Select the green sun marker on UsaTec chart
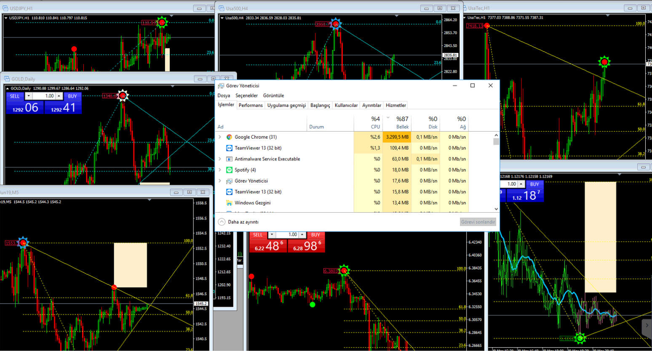The height and width of the screenshot is (351, 652). tap(604, 62)
